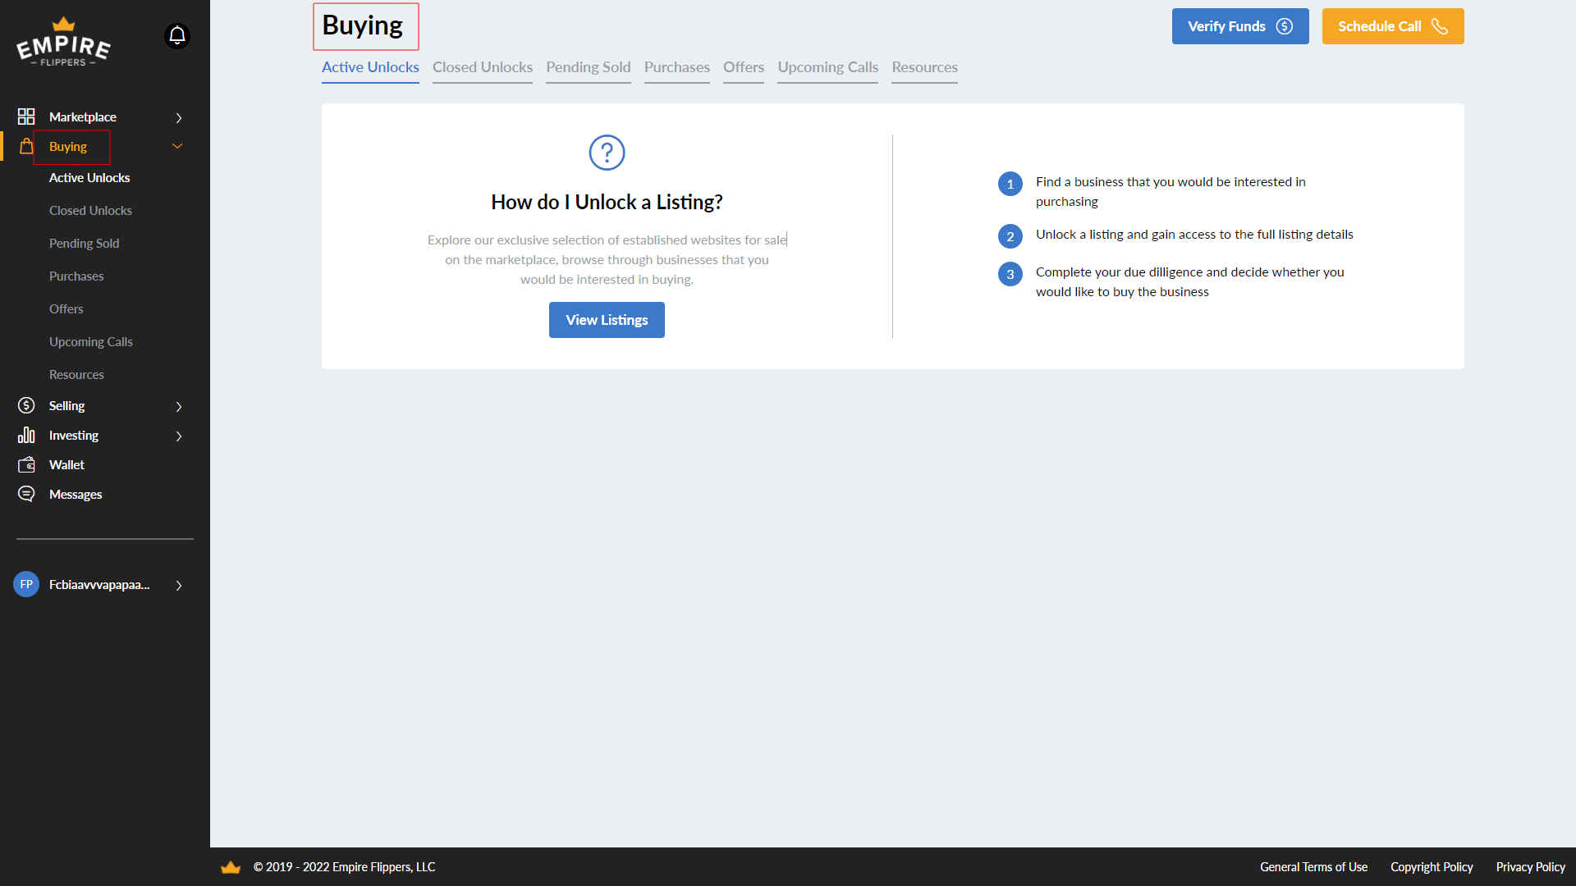Click the Schedule Call button
Viewport: 1576px width, 886px height.
tap(1393, 26)
